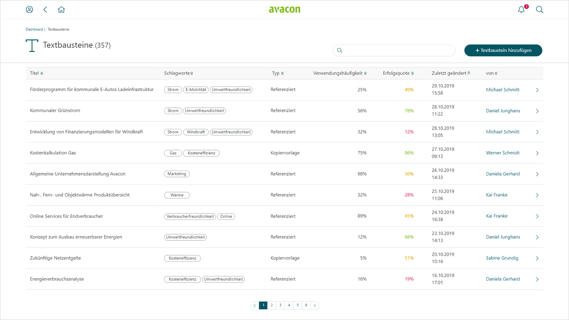
Task: Open details arrow for Zukünftige Netzentgelte
Action: click(537, 258)
